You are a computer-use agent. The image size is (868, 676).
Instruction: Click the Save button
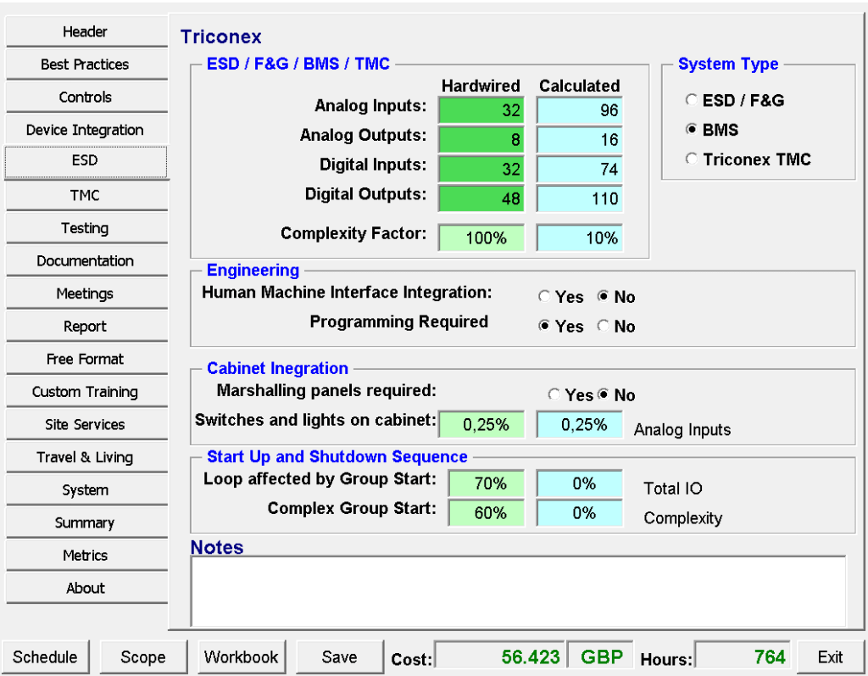(339, 656)
